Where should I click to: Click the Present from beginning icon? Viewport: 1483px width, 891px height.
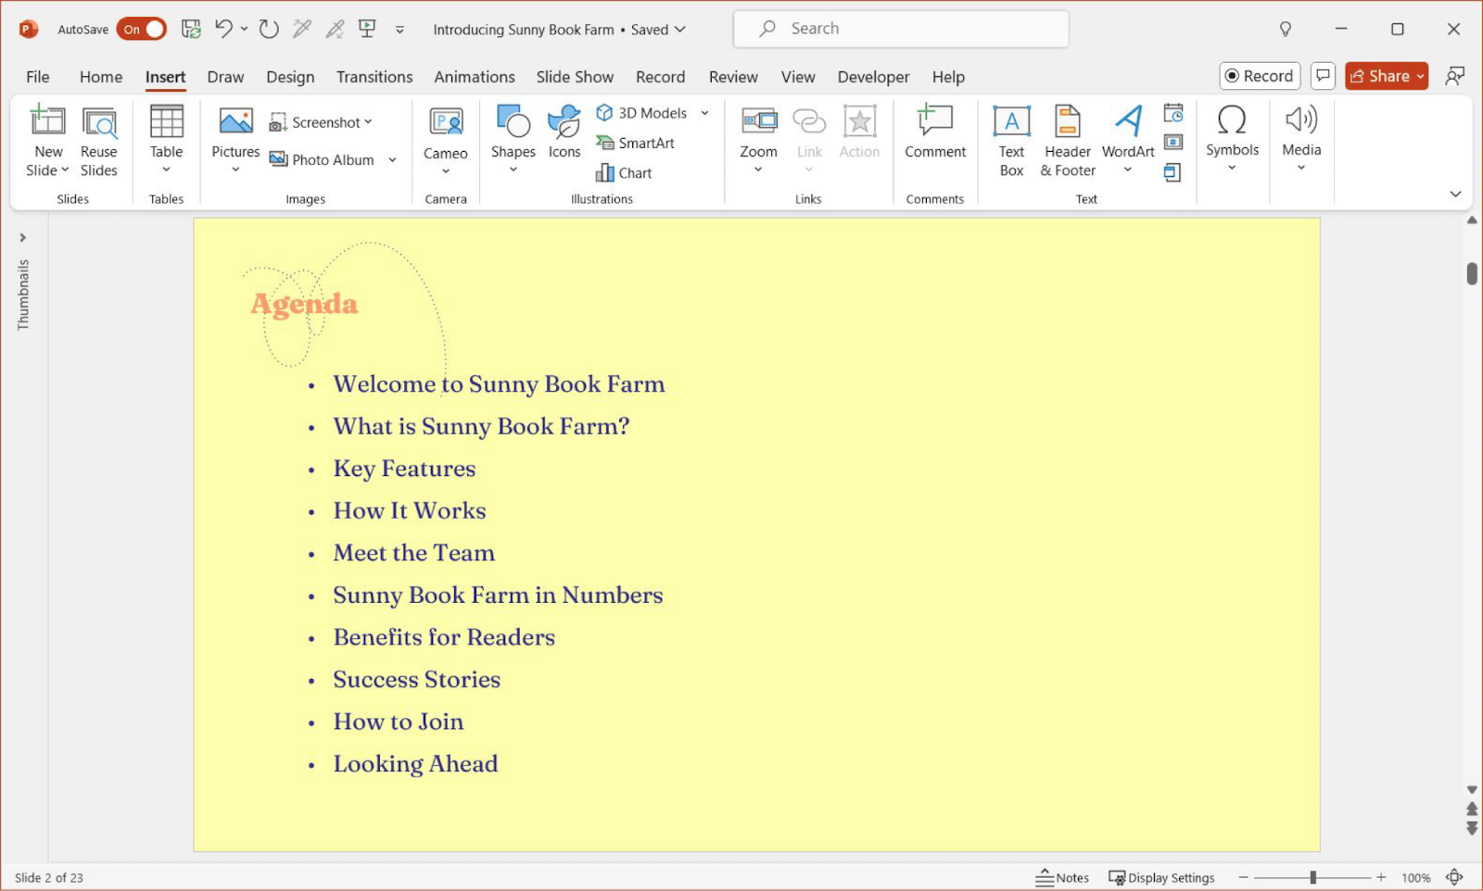pos(367,29)
